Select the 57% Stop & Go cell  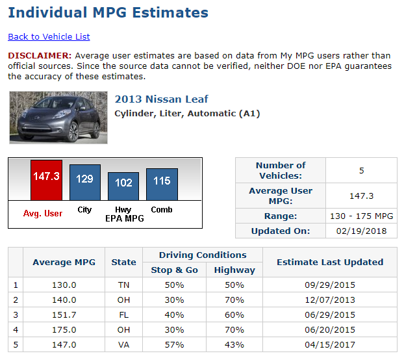pos(175,344)
